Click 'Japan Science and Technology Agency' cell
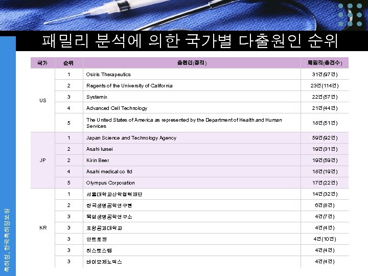The height and width of the screenshot is (276, 368). [192, 138]
